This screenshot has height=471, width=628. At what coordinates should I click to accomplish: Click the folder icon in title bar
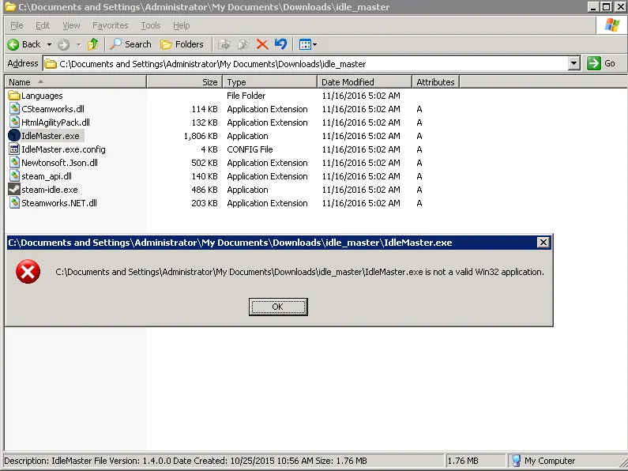(x=9, y=7)
